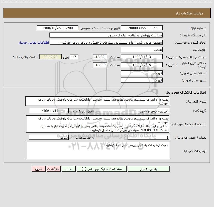Click the جزئیات اطلاعات نیاز header title

click(x=190, y=13)
